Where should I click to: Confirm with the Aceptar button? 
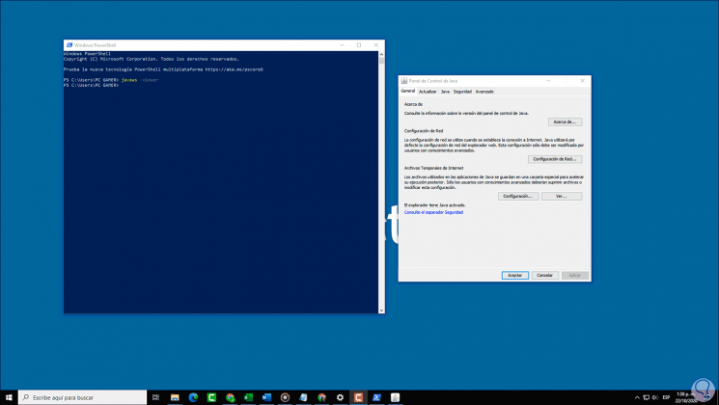[515, 276]
